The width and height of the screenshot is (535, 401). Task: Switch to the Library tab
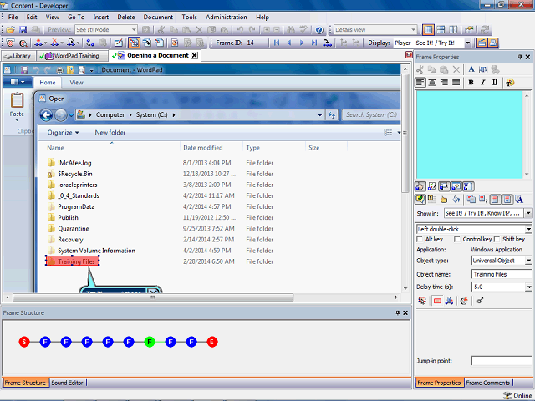click(18, 56)
